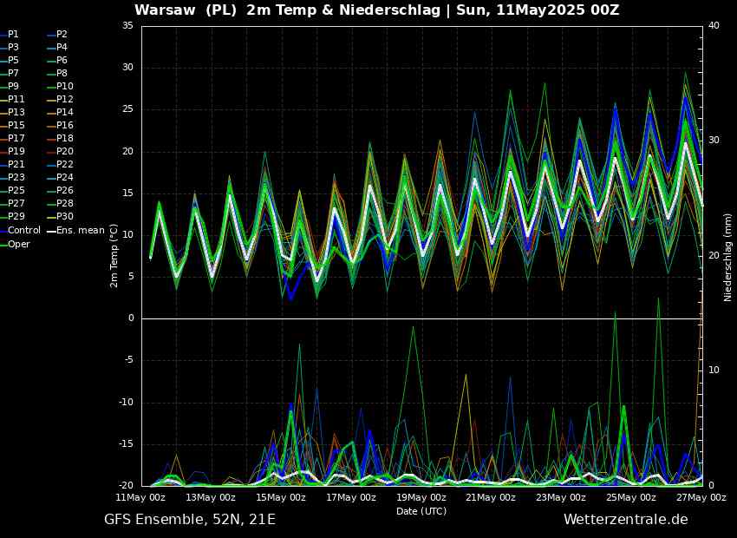Click the 27May 00z axis label
This screenshot has width=737, height=538.
click(701, 497)
